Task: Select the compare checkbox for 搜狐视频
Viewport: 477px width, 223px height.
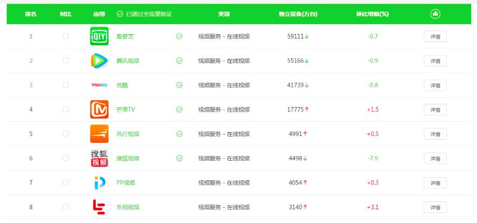Action: point(66,158)
